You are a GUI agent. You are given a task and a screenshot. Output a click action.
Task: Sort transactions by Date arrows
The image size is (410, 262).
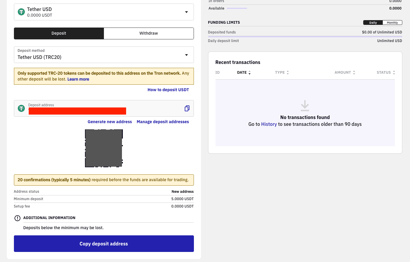click(x=250, y=73)
